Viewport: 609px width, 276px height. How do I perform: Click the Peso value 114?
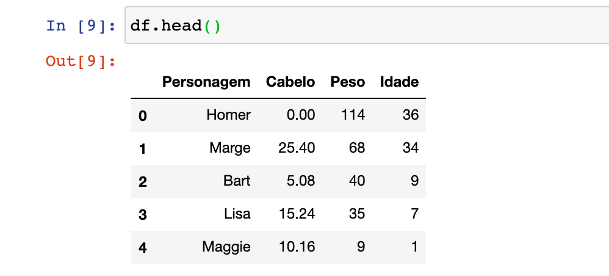353,115
